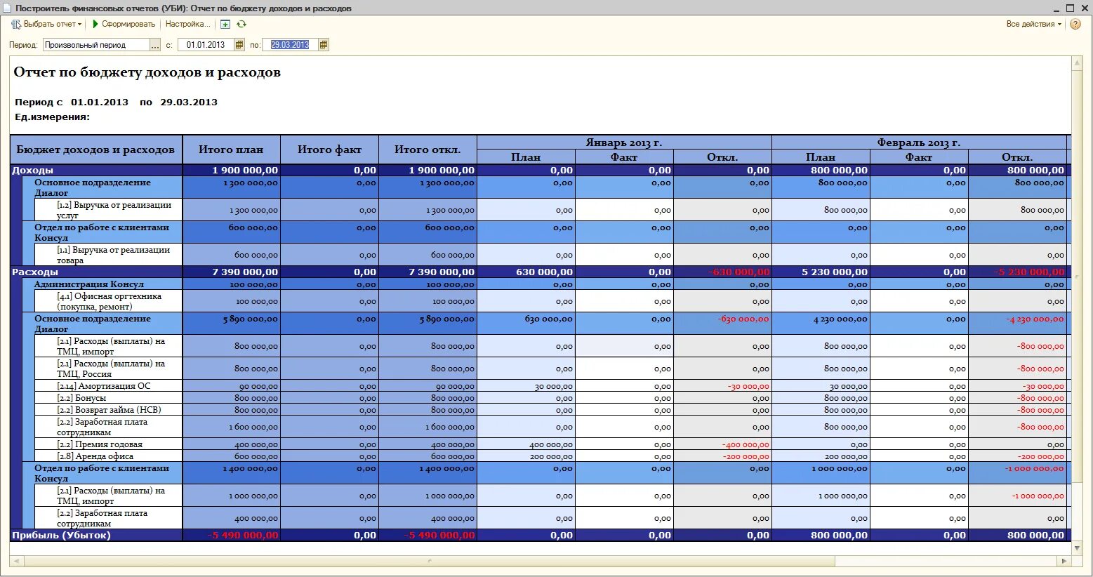The image size is (1093, 577).
Task: Click the vertical scrollbar up arrow
Action: tap(1078, 64)
